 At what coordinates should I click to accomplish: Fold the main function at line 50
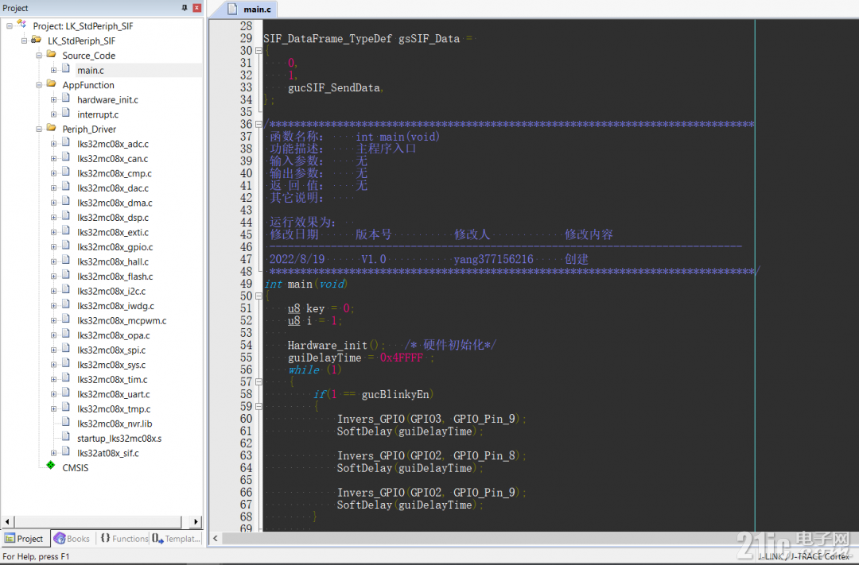[258, 296]
